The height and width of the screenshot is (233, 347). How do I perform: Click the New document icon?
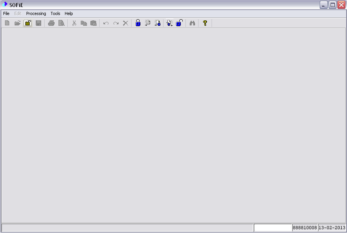(7, 23)
